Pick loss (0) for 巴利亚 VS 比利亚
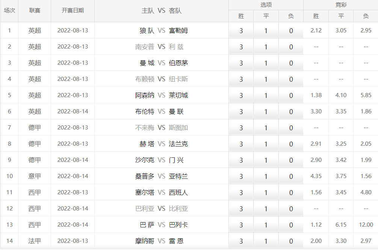Image resolution: width=378 pixels, height=250 pixels. coord(291,209)
